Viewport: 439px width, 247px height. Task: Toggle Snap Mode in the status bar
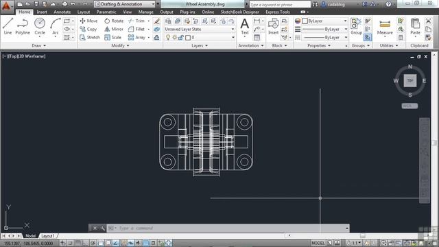70,243
